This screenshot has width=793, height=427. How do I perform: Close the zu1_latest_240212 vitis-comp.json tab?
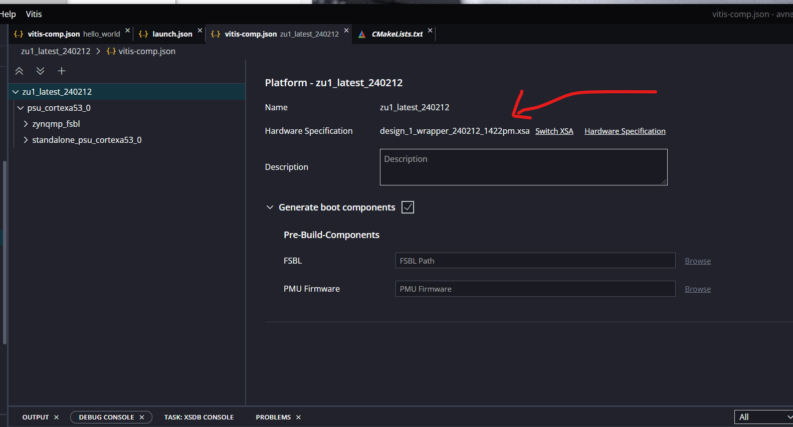point(346,31)
